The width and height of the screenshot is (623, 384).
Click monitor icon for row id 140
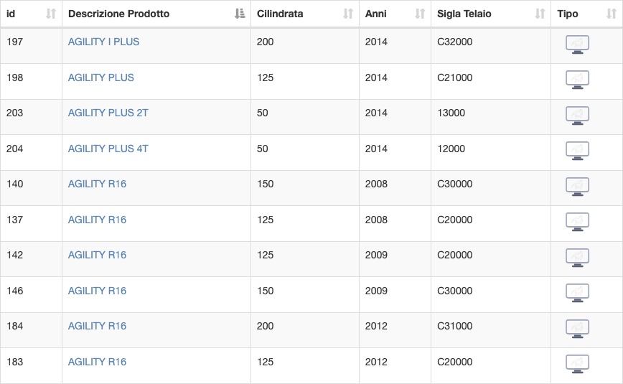point(577,187)
